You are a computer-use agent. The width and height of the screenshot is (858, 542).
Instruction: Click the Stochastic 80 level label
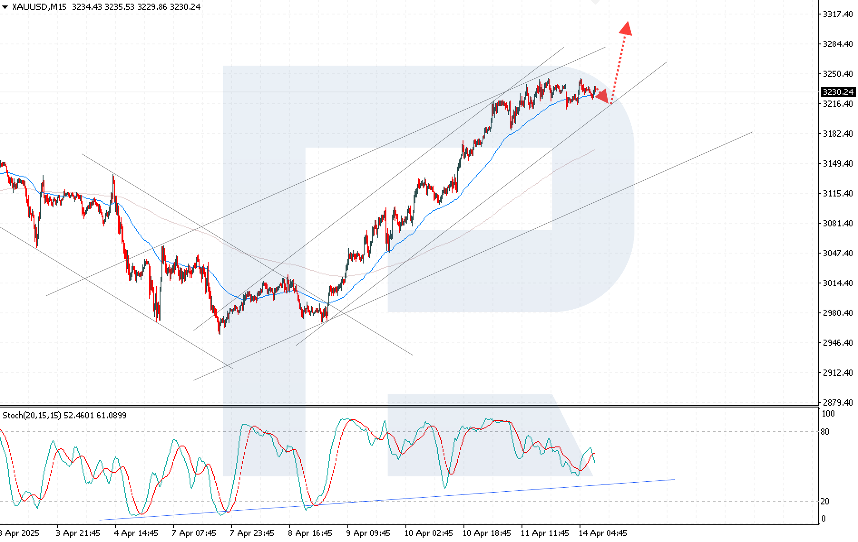[825, 432]
